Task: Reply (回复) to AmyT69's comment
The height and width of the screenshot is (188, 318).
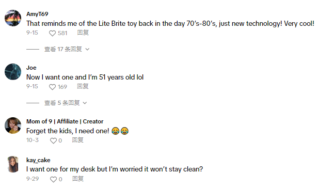Action: click(x=83, y=33)
